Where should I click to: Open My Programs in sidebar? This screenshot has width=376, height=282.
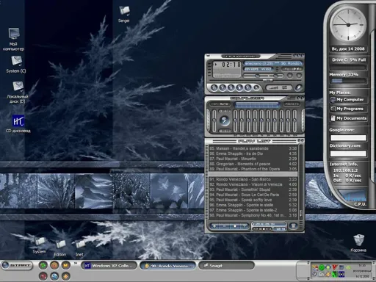point(347,109)
